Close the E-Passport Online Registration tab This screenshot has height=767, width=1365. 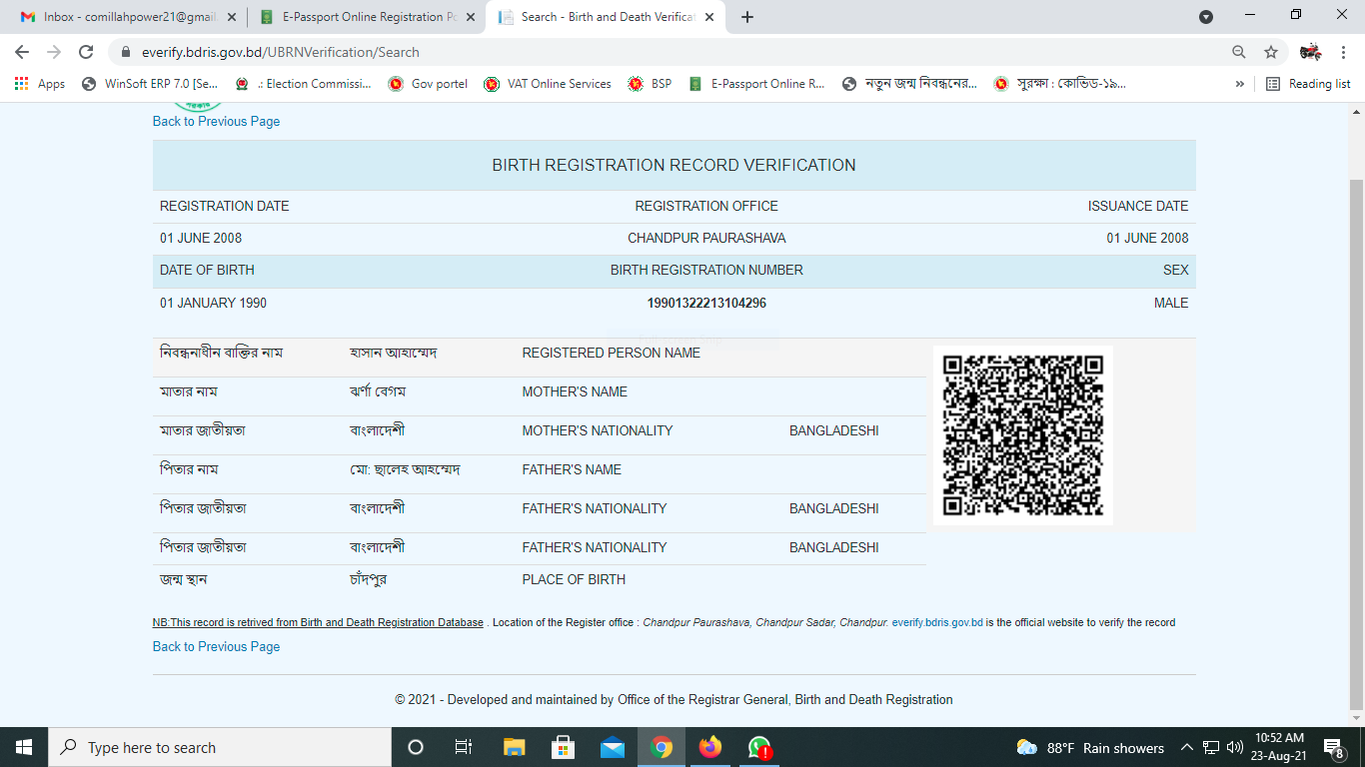pos(470,17)
